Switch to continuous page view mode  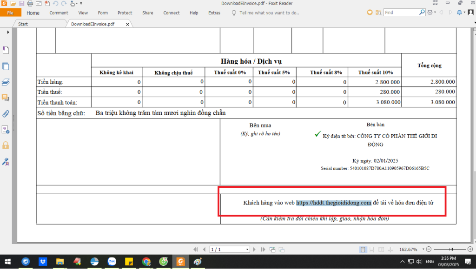point(371,250)
